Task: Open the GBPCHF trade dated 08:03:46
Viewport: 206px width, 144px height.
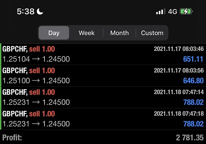Action: pos(103,54)
